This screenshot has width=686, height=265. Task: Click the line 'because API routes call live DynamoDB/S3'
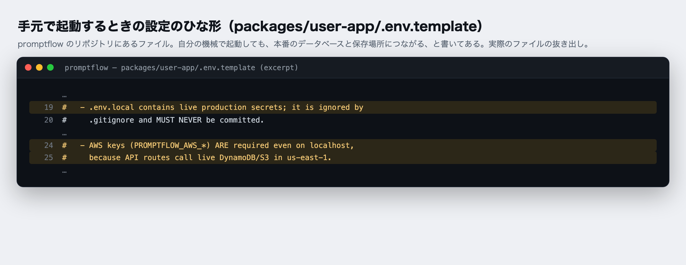click(x=343, y=158)
